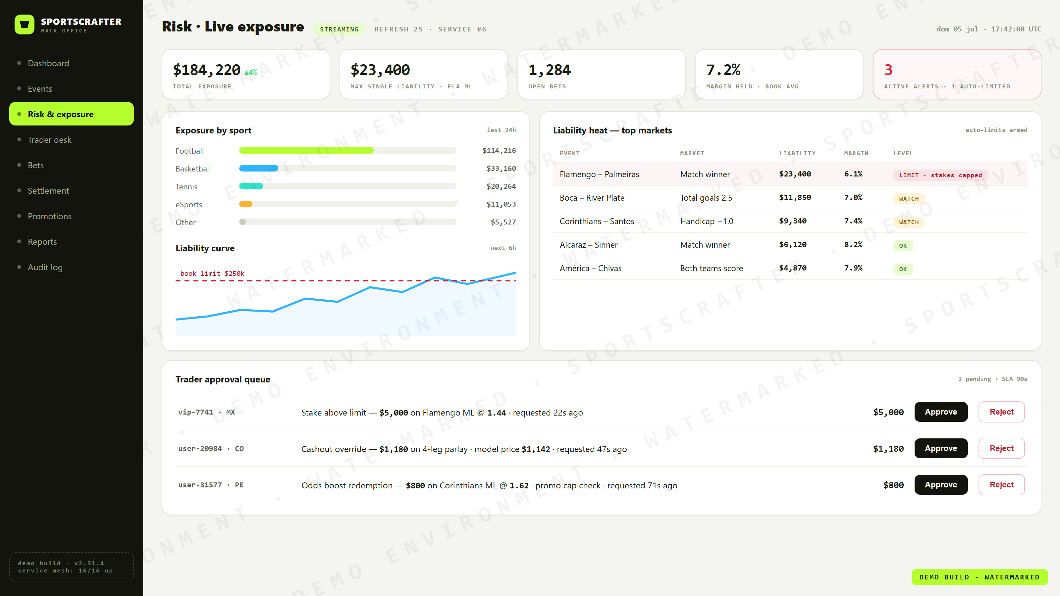Click the 2 pending · SLA 90s label

point(992,379)
